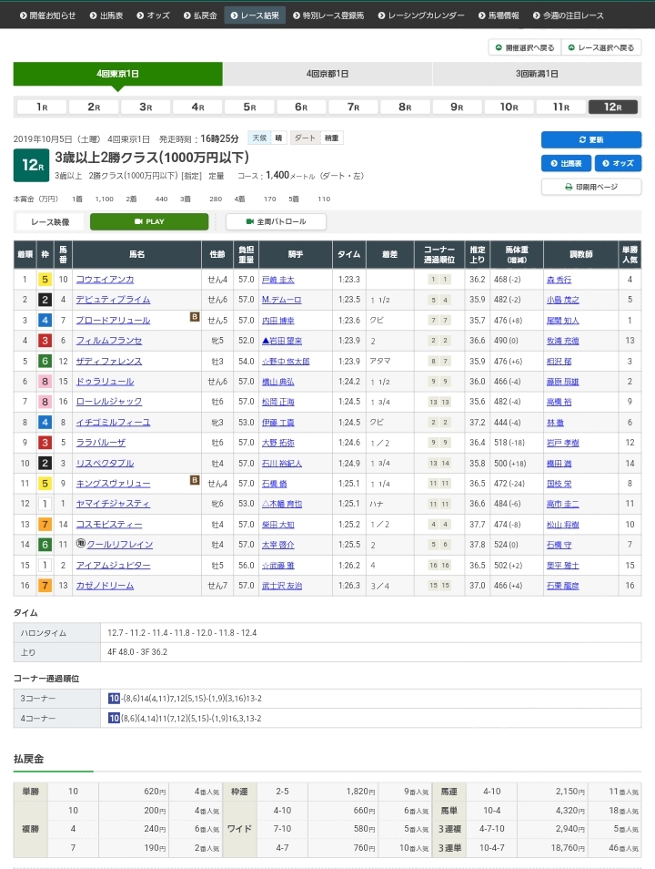Click レース選択へ戻る button
This screenshot has width=655, height=869.
pyautogui.click(x=601, y=47)
